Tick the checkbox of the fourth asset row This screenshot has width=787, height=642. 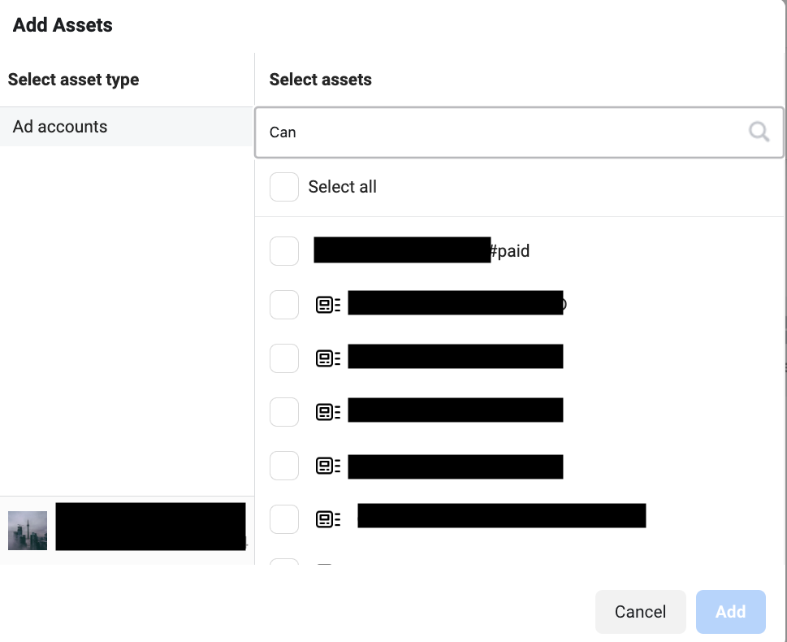pyautogui.click(x=284, y=412)
